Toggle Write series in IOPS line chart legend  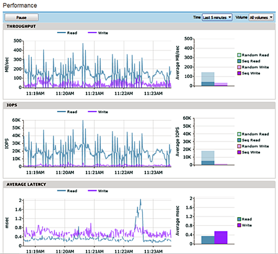98,112
